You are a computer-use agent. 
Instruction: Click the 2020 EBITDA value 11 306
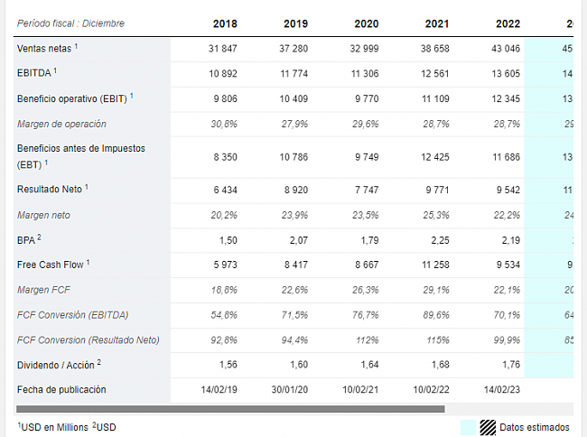coord(365,74)
